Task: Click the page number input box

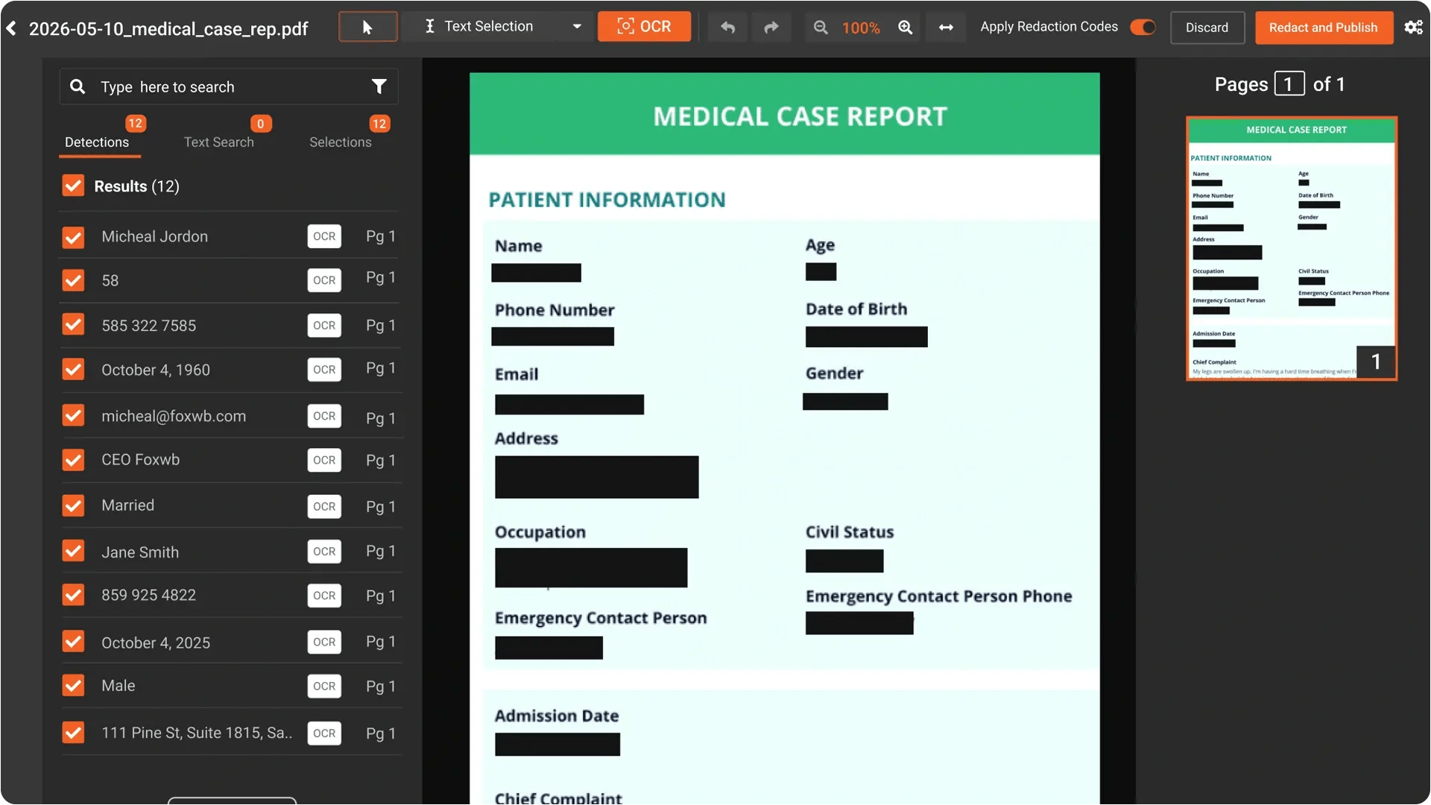Action: 1289,84
